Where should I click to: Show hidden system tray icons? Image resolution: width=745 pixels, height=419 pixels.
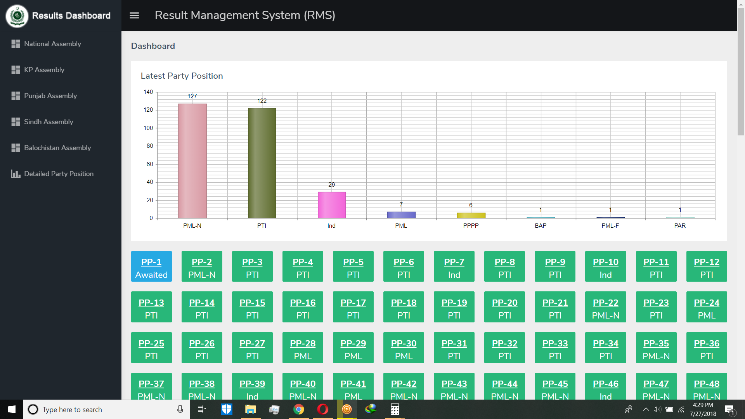pyautogui.click(x=646, y=409)
